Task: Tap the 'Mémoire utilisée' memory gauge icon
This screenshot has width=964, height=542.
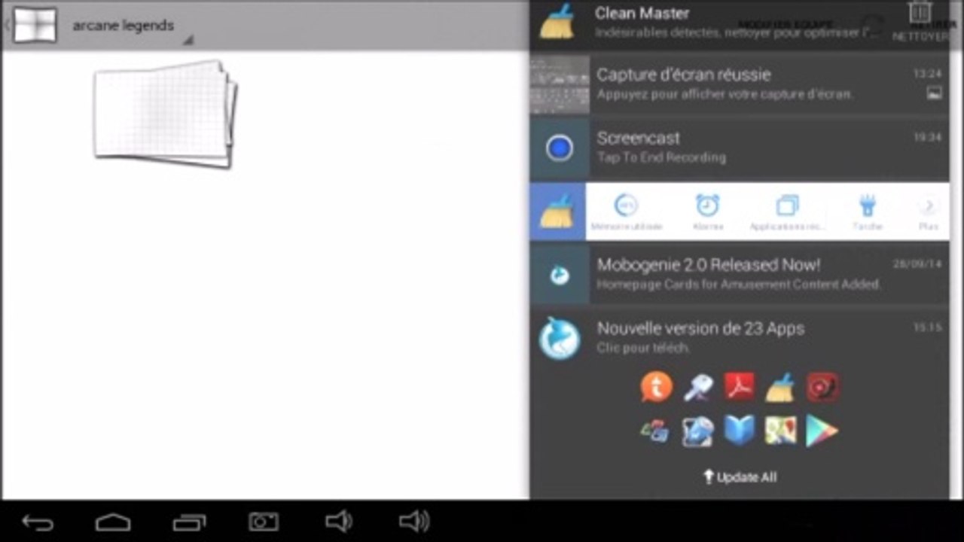Action: point(626,205)
